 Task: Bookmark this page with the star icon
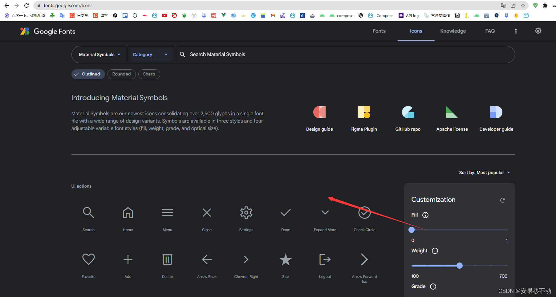(523, 6)
